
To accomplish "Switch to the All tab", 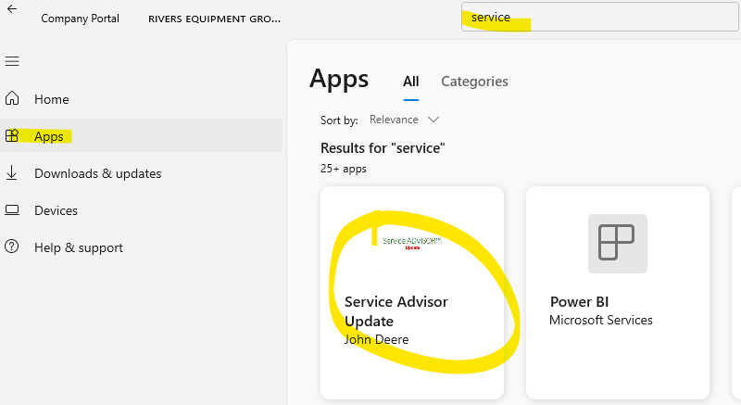I will [410, 82].
